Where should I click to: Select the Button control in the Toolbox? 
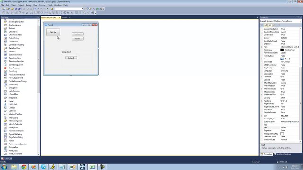(x=11, y=28)
